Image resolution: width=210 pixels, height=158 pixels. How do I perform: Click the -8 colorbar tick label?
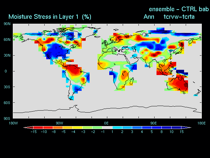click(53, 132)
